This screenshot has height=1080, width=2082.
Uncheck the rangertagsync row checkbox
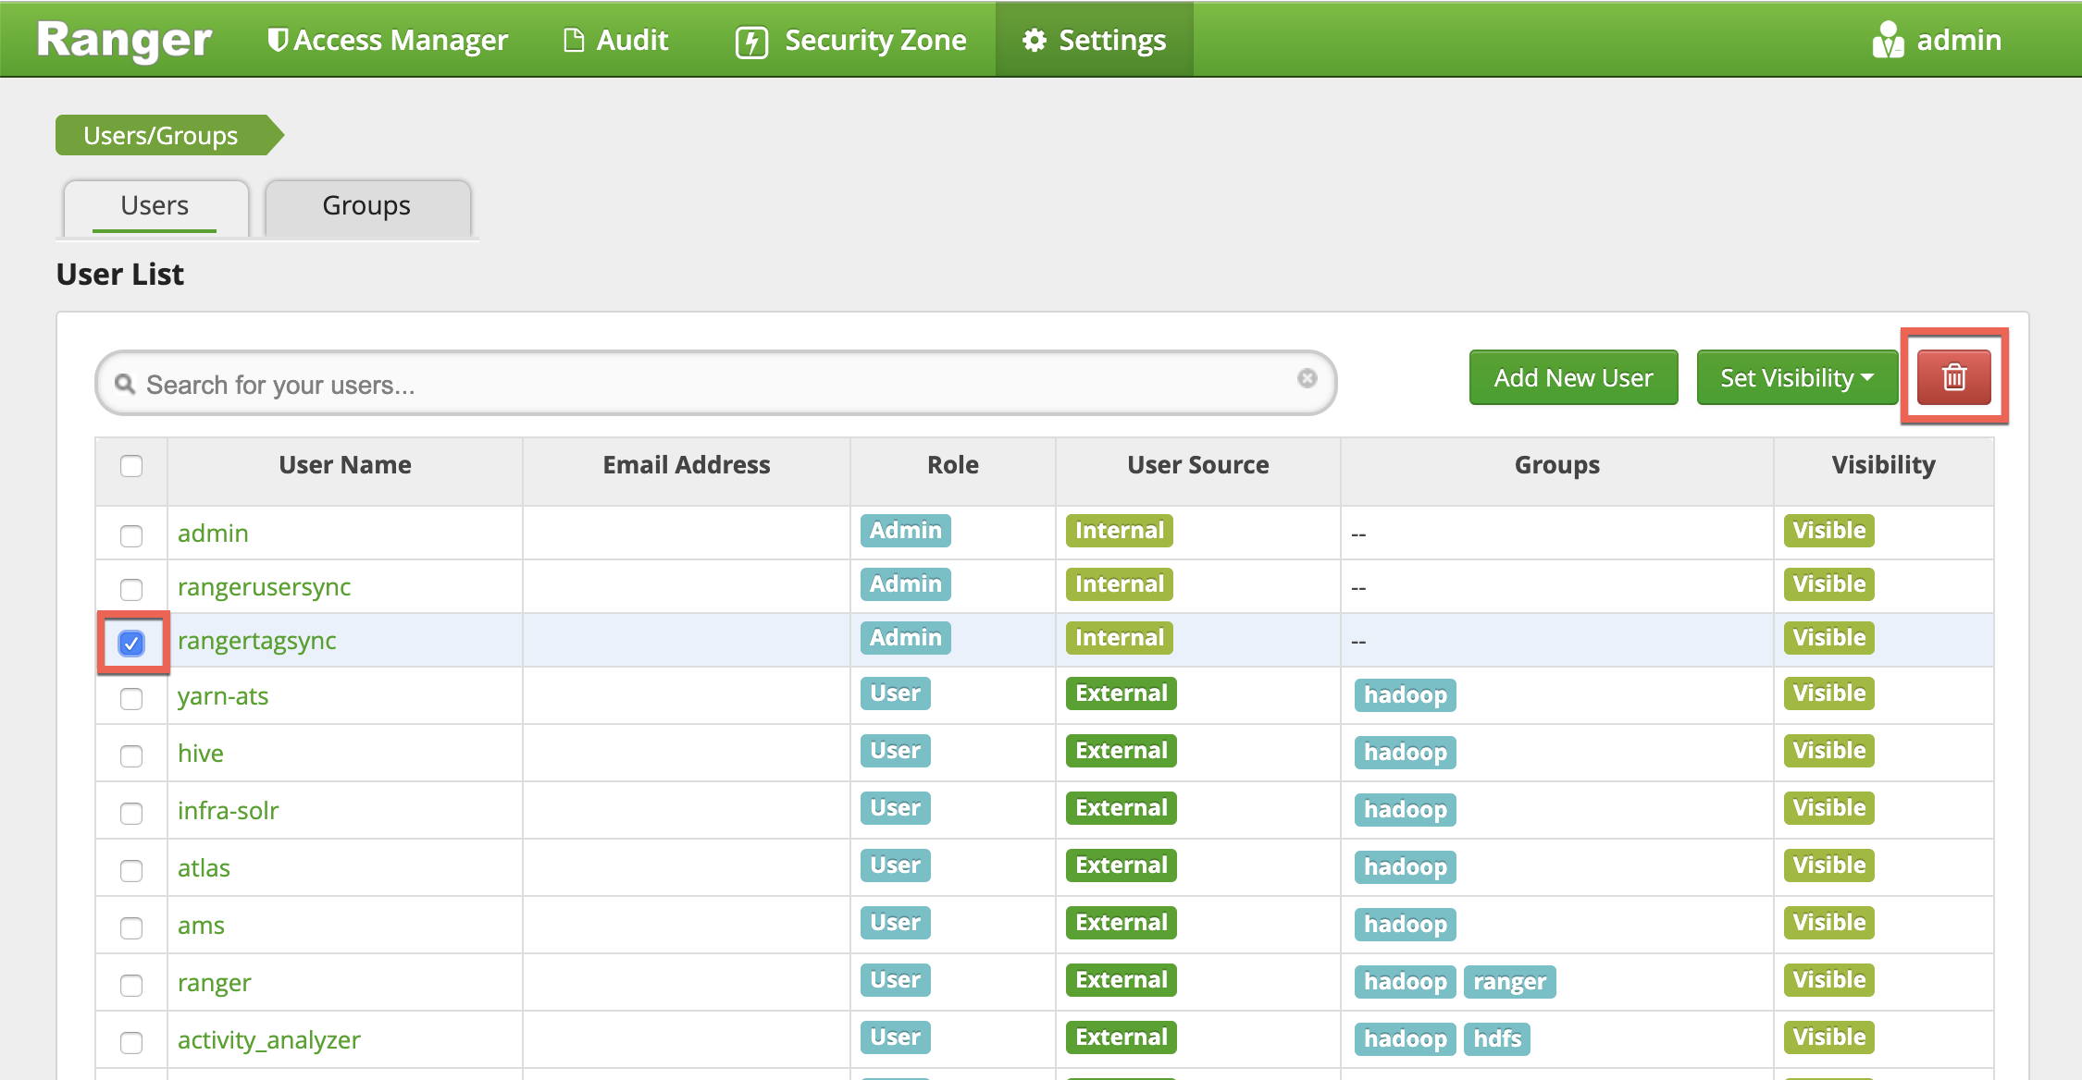(x=131, y=644)
